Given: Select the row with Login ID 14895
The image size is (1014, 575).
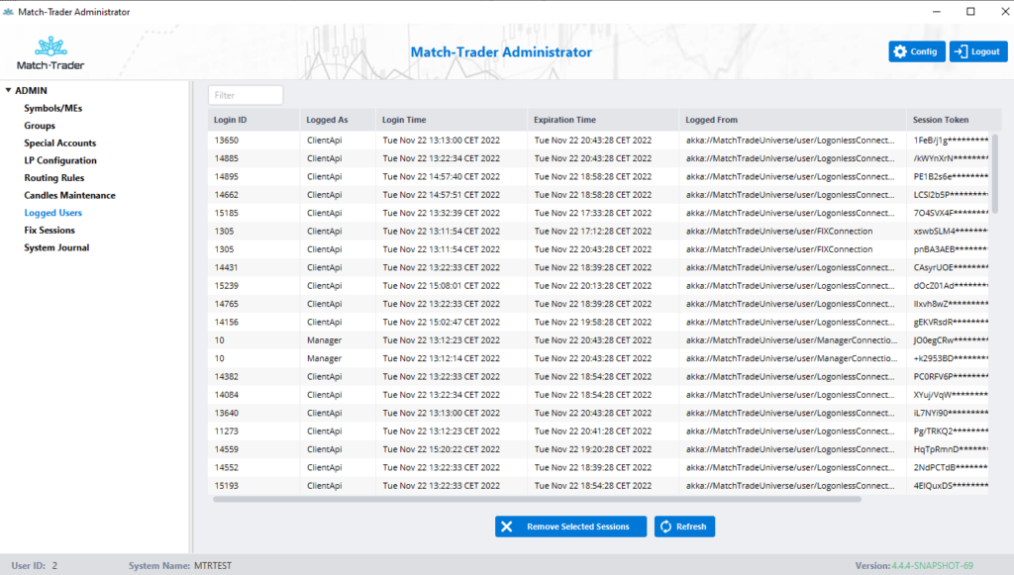Looking at the screenshot, I should click(598, 176).
